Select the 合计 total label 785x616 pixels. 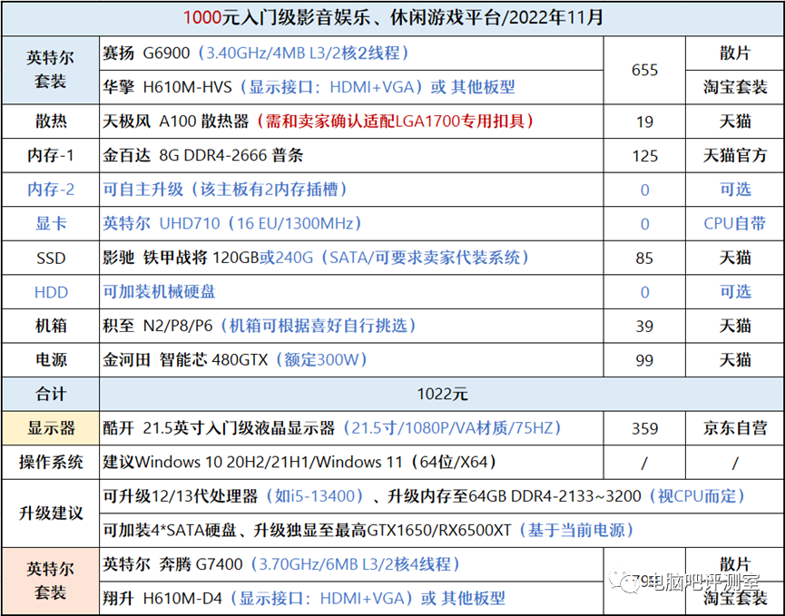[51, 394]
